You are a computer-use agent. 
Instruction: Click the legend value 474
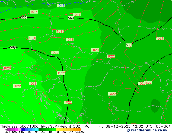click(x=8, y=132)
